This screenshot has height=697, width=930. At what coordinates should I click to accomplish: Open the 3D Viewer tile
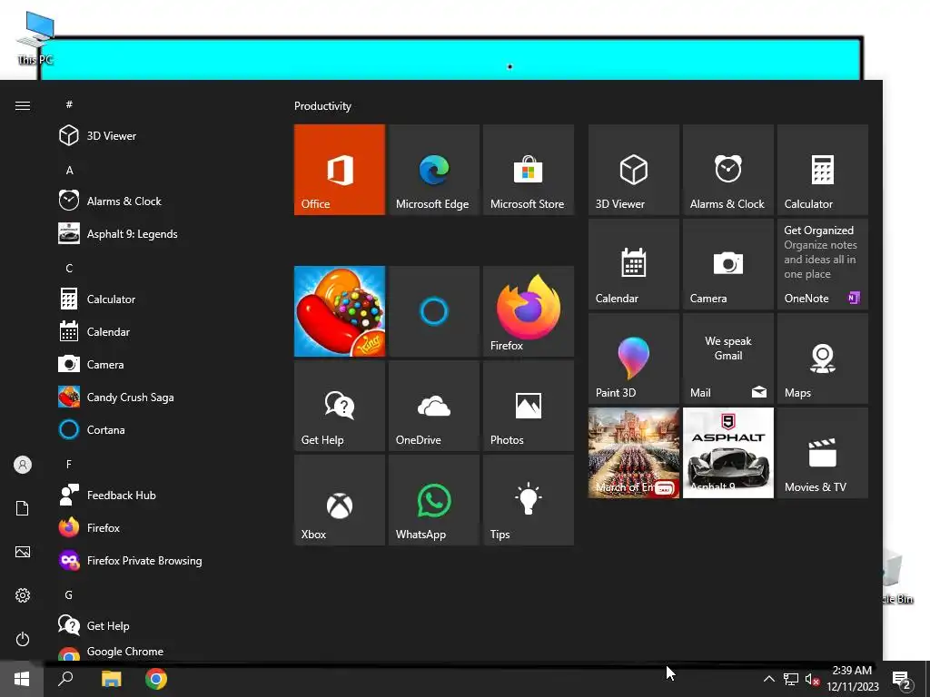coord(633,170)
